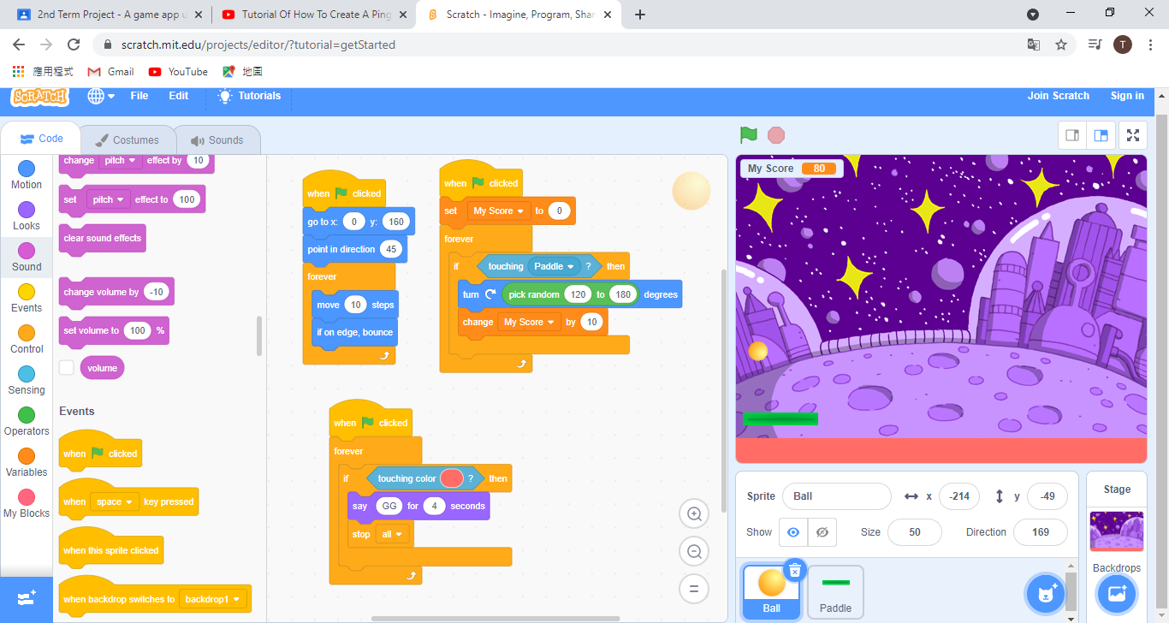Open the language globe dropdown
The image size is (1169, 623).
pos(101,96)
